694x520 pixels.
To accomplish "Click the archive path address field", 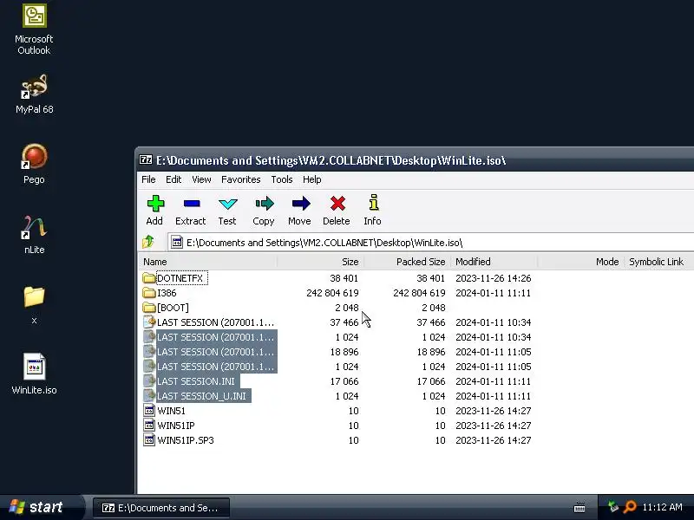I will pyautogui.click(x=430, y=243).
